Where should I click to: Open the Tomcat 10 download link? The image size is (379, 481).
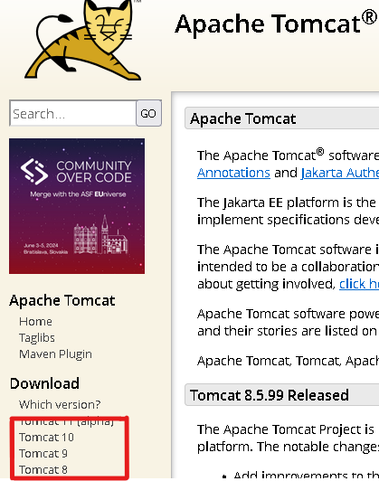click(x=47, y=437)
